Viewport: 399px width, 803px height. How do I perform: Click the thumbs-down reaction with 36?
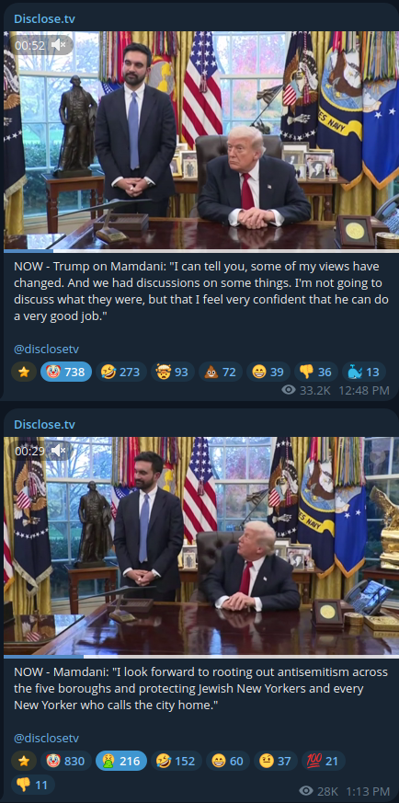pyautogui.click(x=315, y=372)
